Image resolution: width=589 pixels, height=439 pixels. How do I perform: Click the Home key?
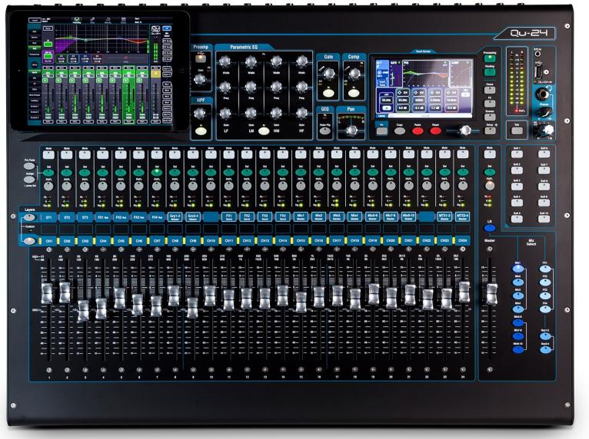[490, 90]
